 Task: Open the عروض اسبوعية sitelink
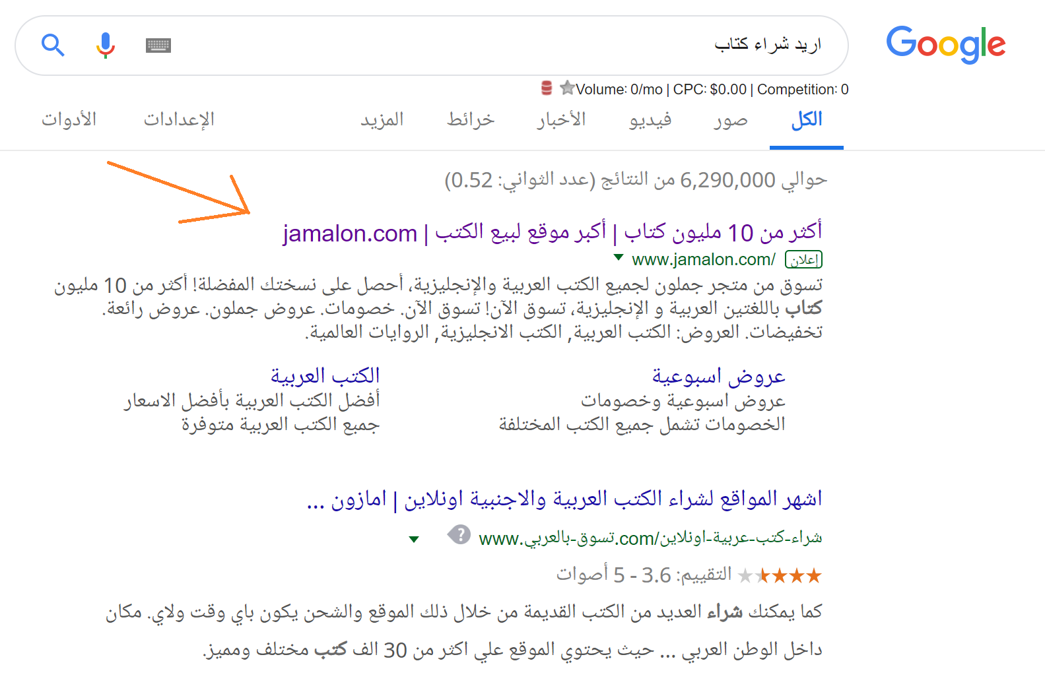[719, 376]
